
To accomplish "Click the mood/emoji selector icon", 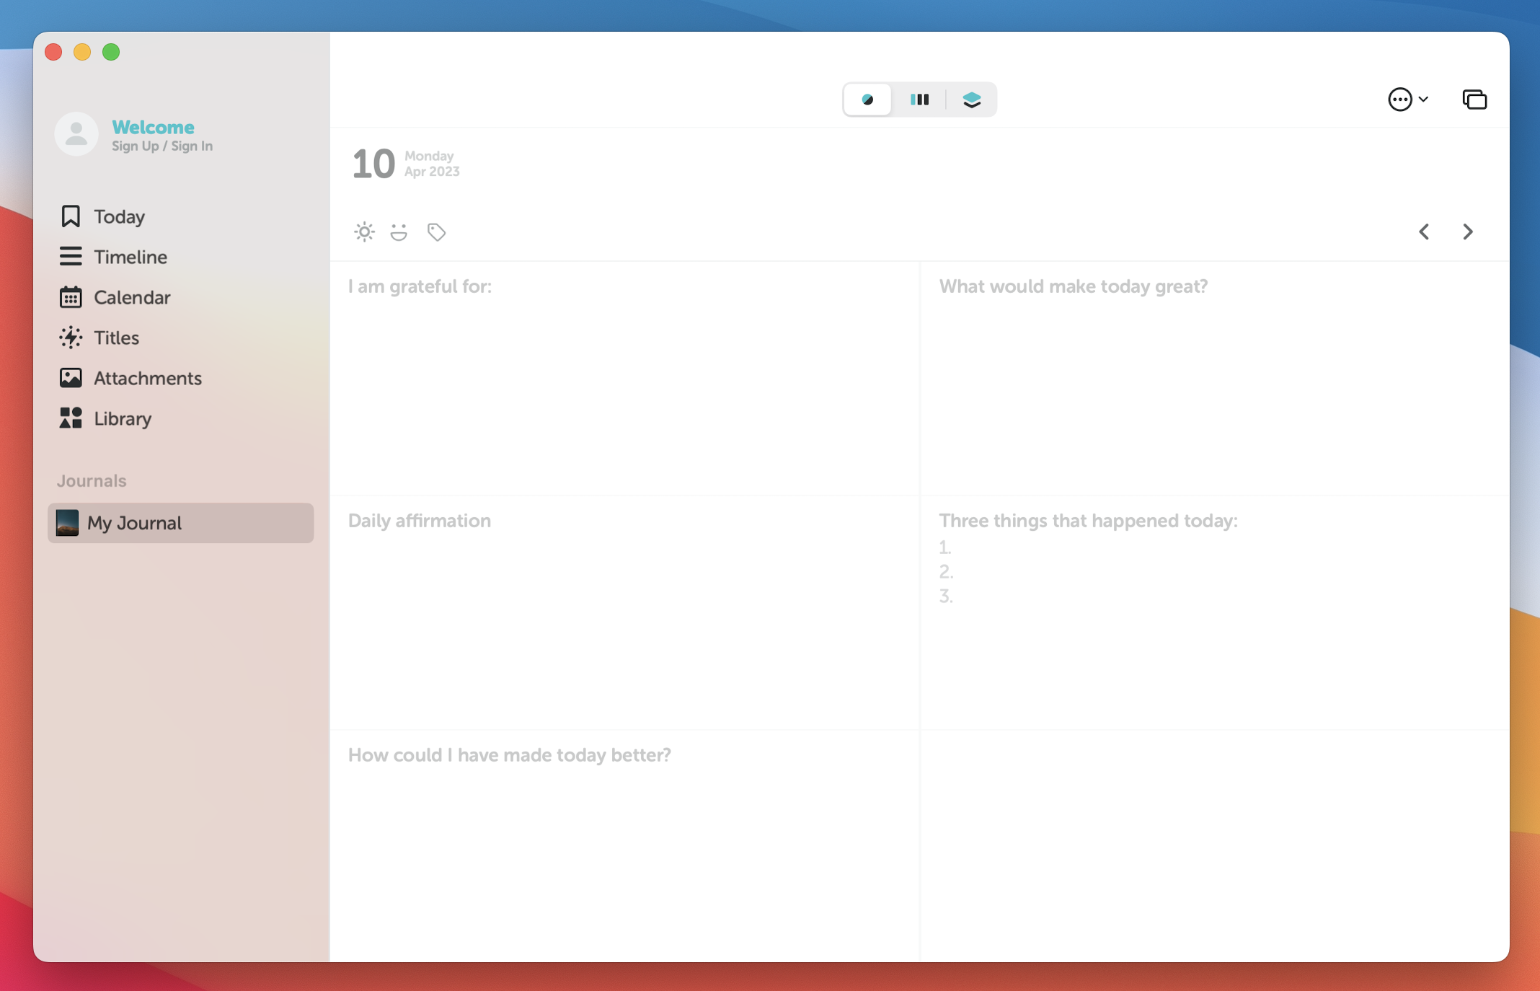I will [x=399, y=232].
